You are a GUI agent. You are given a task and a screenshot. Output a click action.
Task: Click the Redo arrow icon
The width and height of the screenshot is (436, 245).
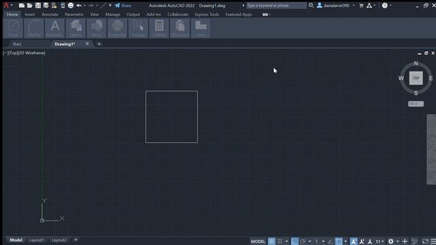coord(91,5)
